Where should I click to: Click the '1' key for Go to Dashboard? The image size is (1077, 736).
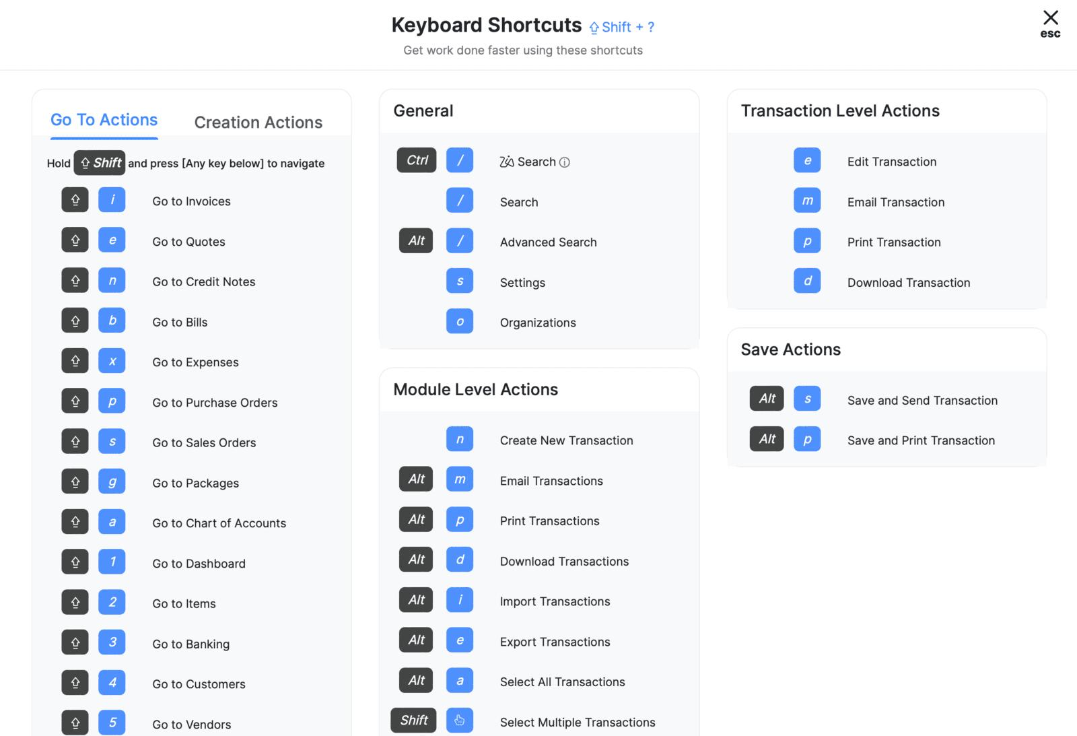coord(112,562)
